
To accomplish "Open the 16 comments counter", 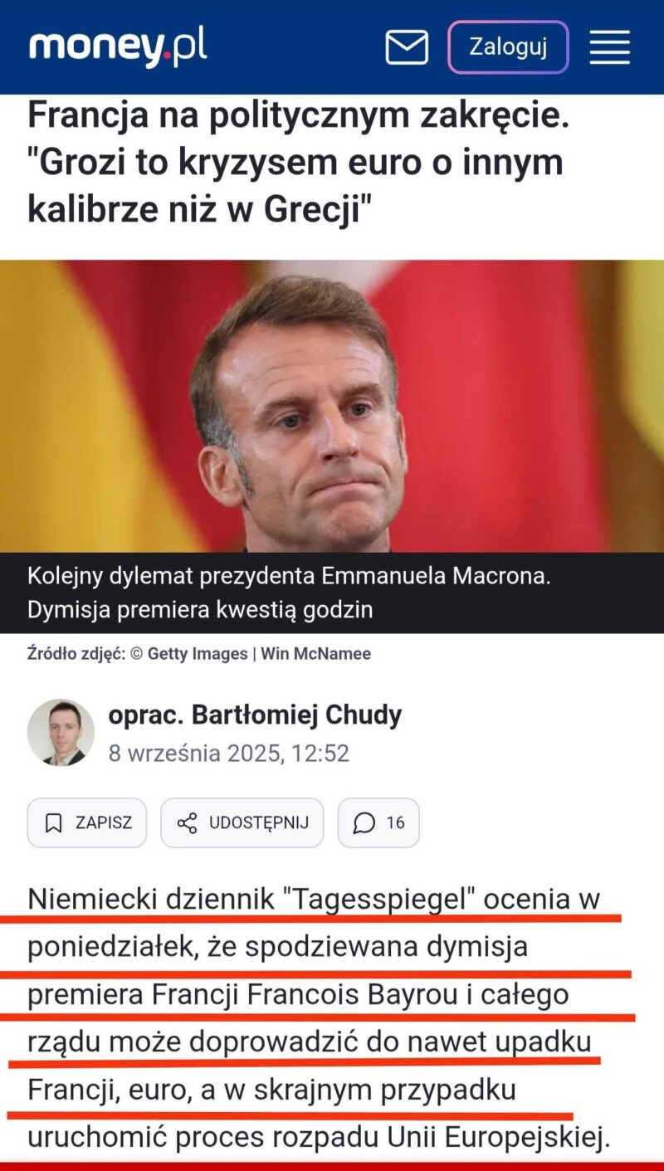I will [395, 822].
